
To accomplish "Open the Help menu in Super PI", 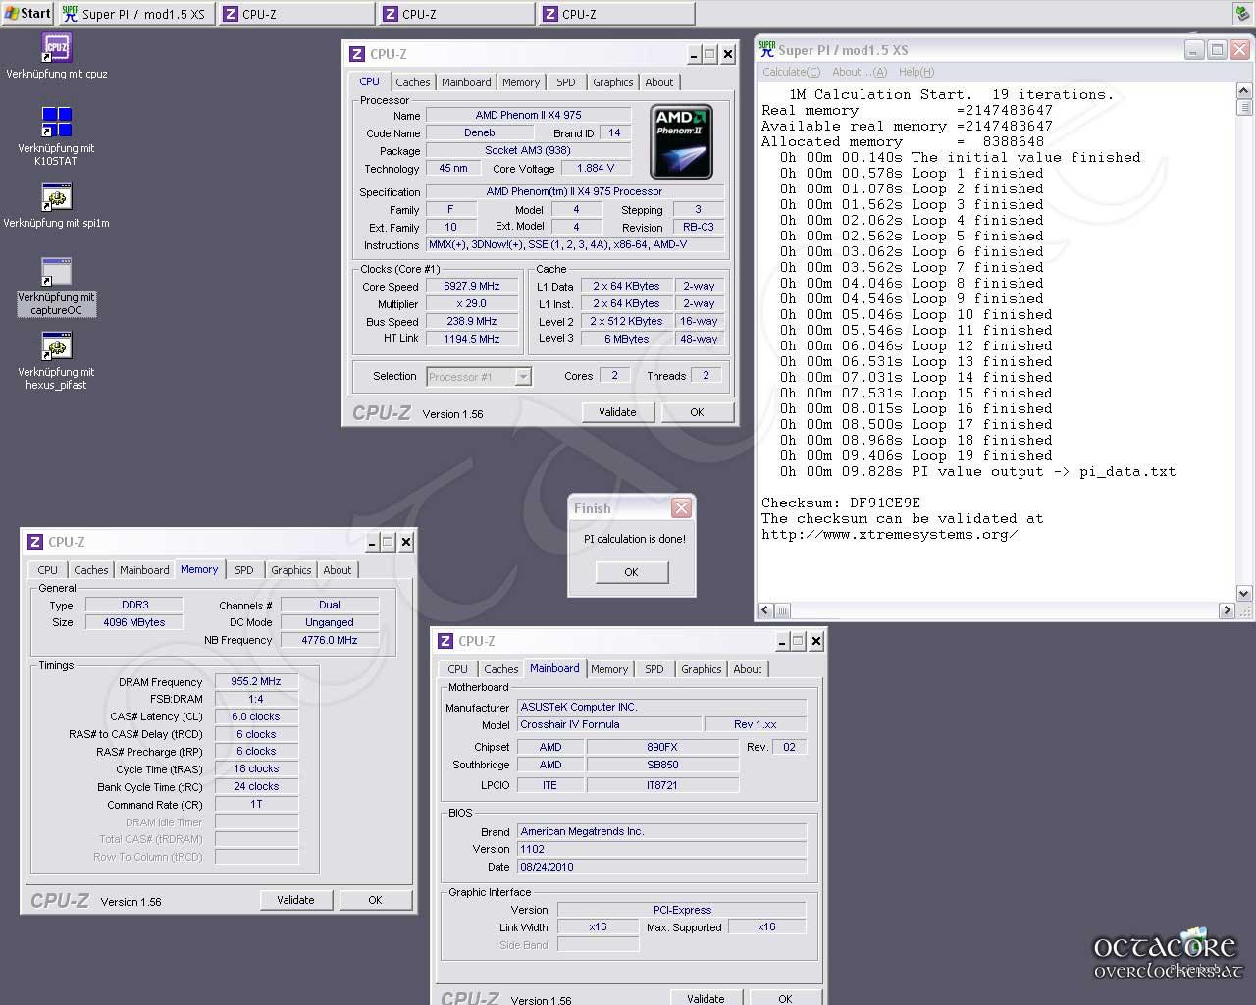I will click(916, 72).
